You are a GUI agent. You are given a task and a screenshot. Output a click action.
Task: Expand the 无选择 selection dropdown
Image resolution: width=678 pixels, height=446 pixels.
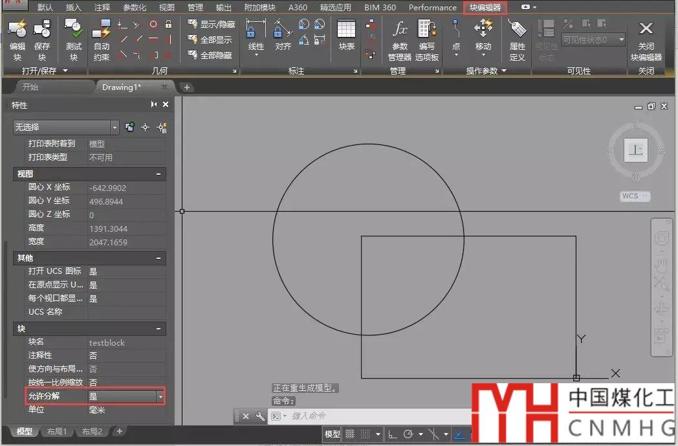pyautogui.click(x=115, y=128)
